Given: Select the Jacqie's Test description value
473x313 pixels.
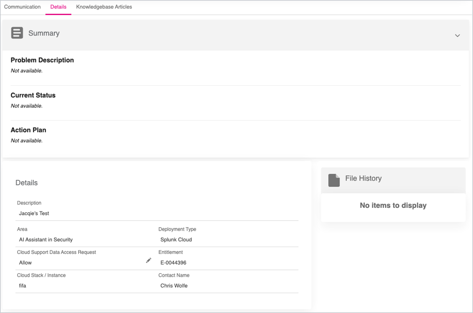Looking at the screenshot, I should [x=34, y=213].
